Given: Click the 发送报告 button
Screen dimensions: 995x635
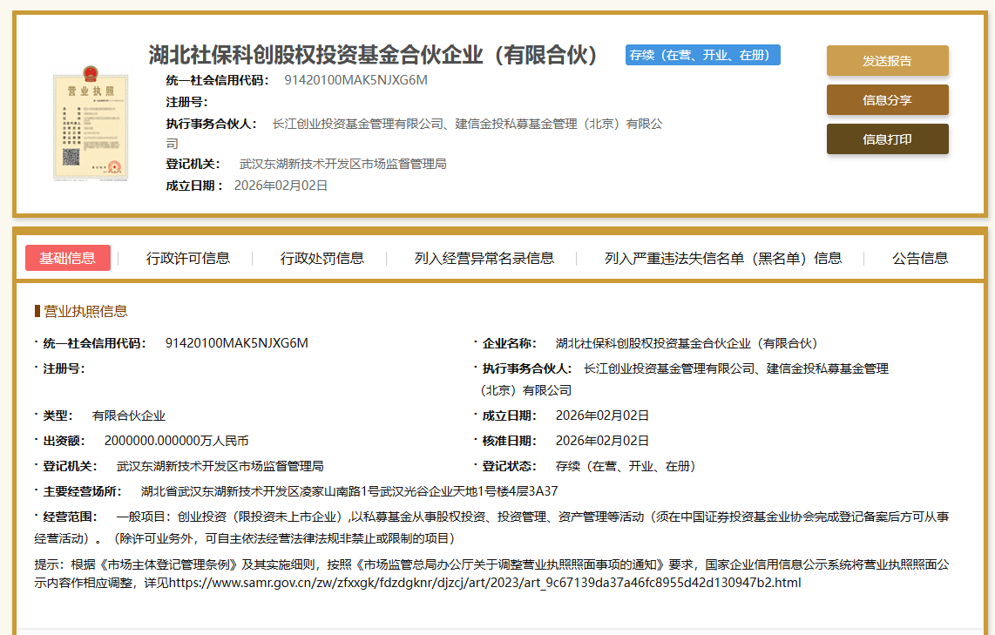Looking at the screenshot, I should point(887,61).
